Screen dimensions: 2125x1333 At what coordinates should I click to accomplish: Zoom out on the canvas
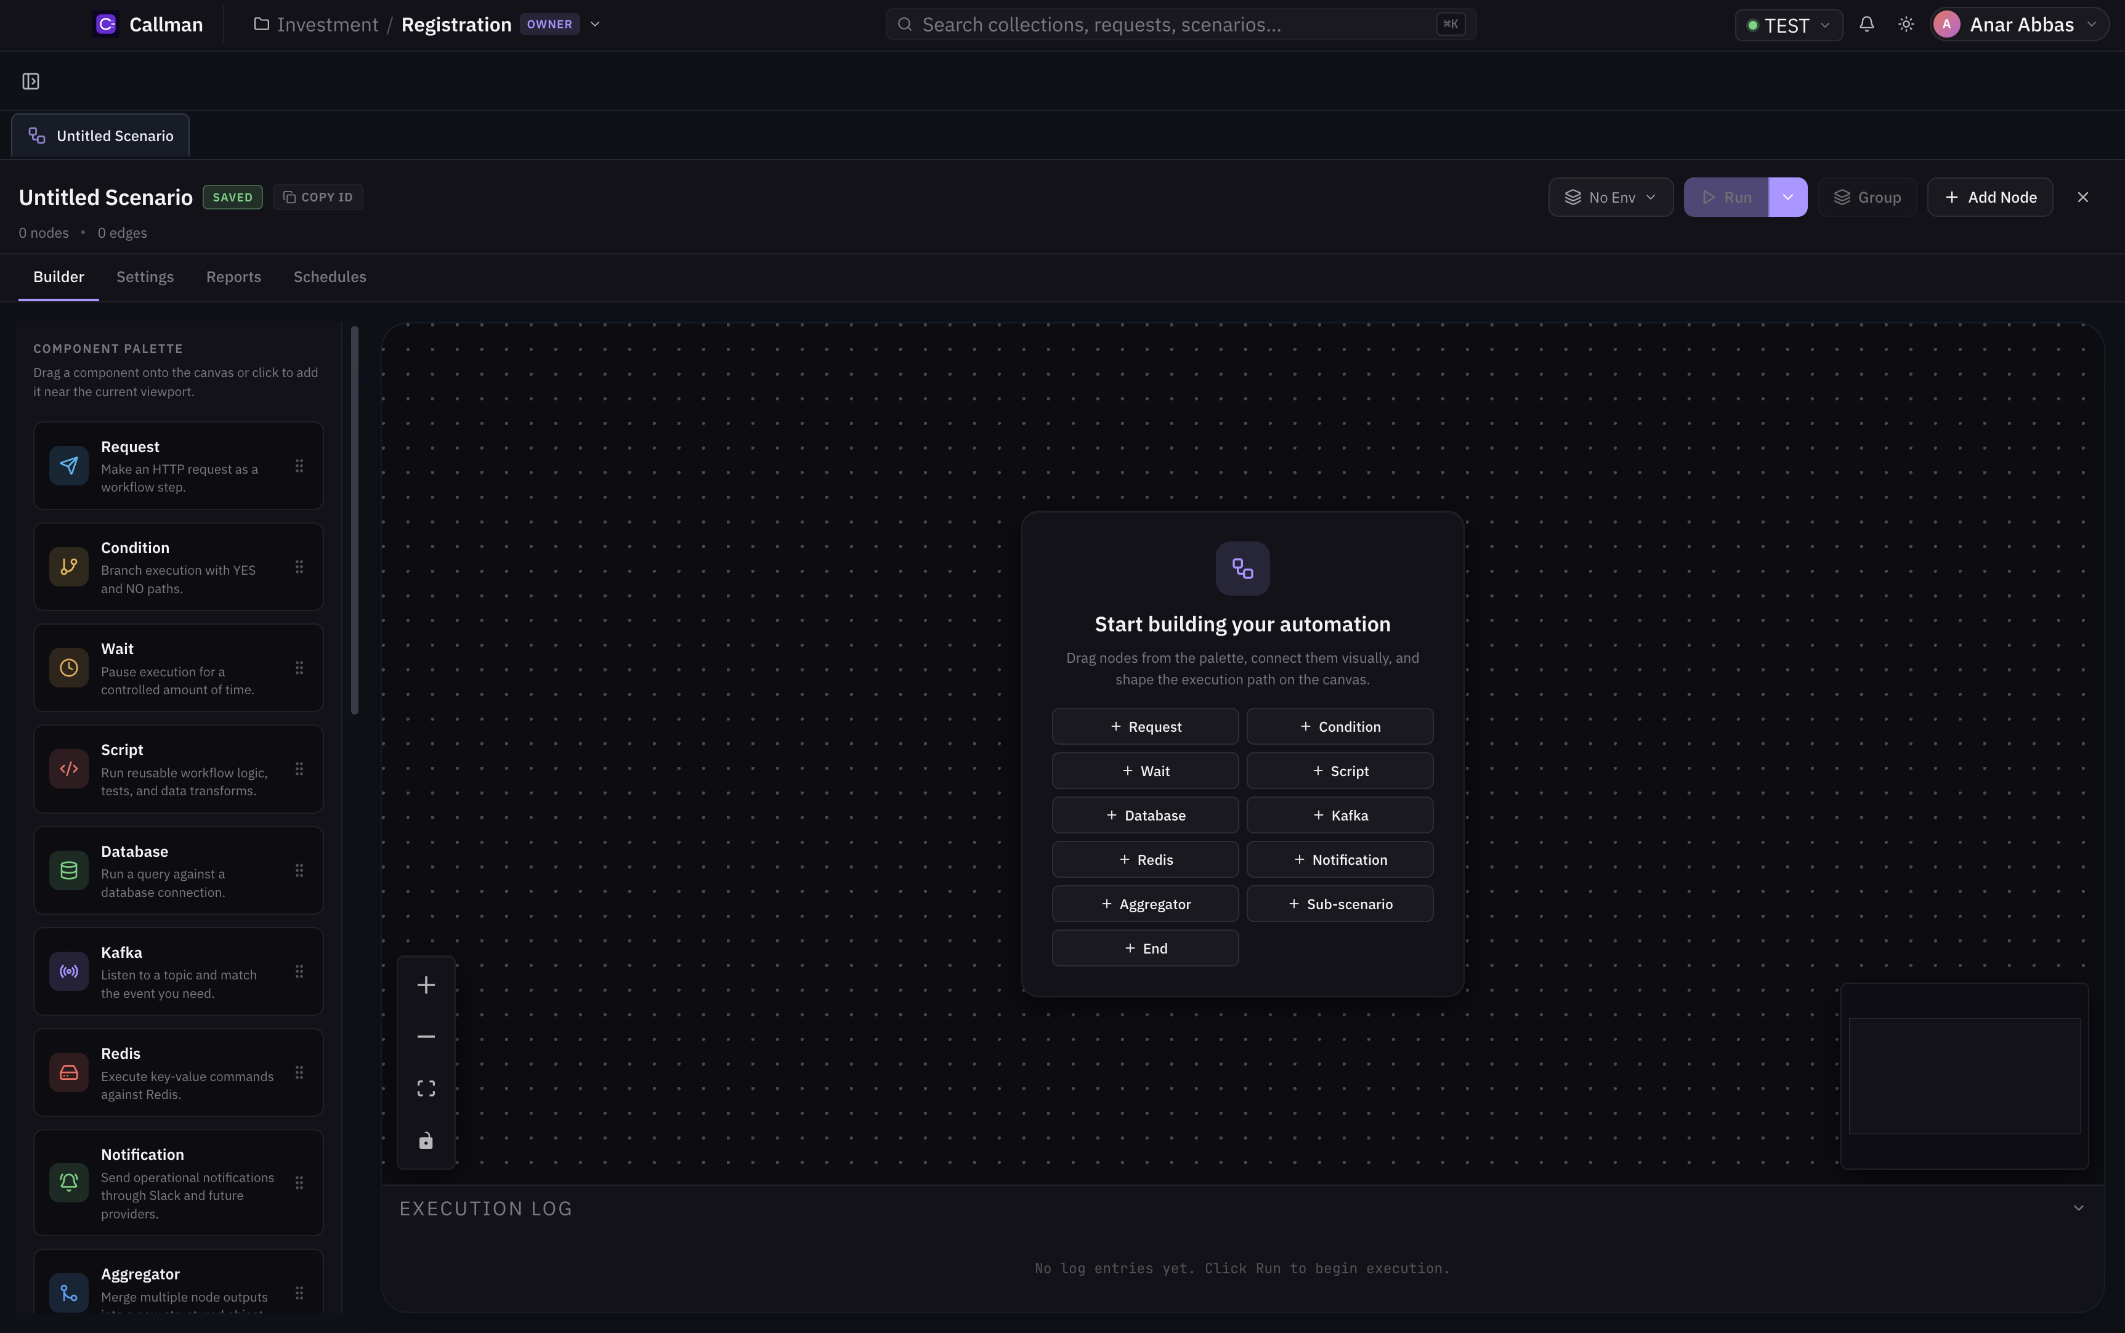[x=426, y=1037]
